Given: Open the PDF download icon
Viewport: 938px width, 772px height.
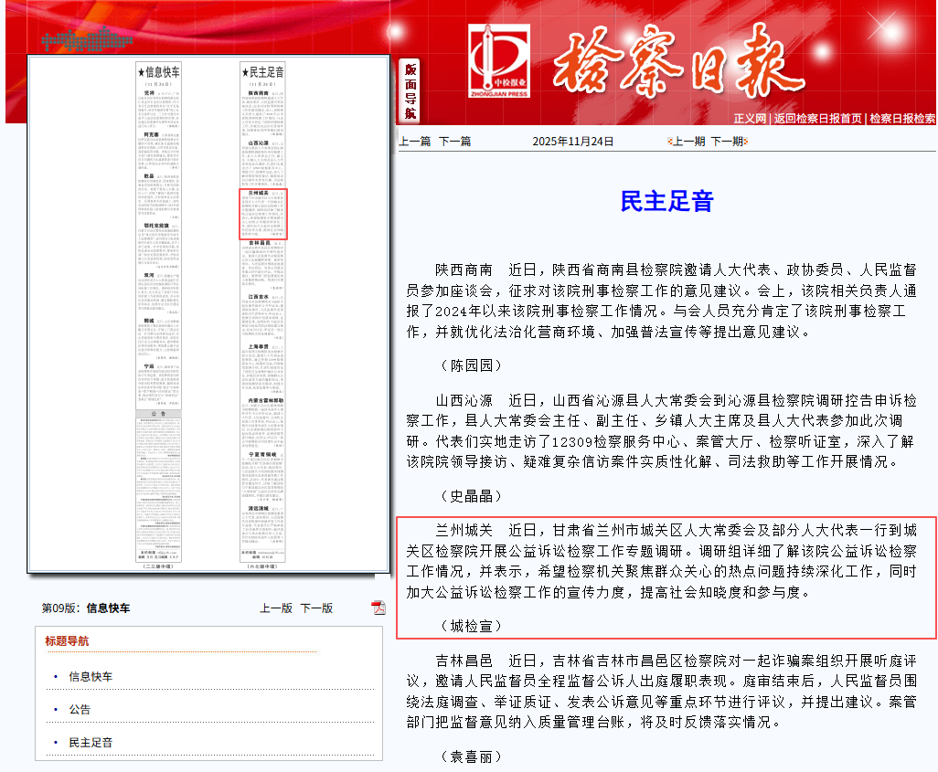Looking at the screenshot, I should [378, 608].
